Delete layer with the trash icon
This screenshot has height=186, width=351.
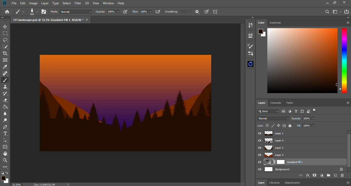pos(342,175)
